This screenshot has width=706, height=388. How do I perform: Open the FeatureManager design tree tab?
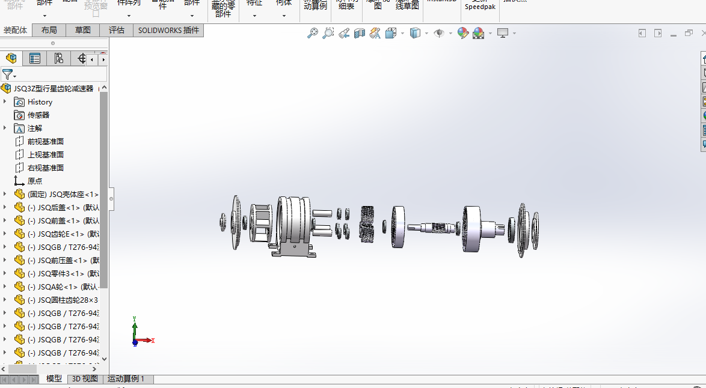(x=11, y=58)
